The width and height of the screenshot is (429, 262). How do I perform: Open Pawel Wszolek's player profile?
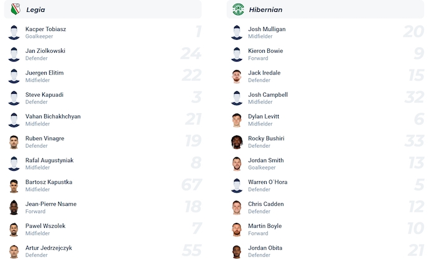pos(45,226)
